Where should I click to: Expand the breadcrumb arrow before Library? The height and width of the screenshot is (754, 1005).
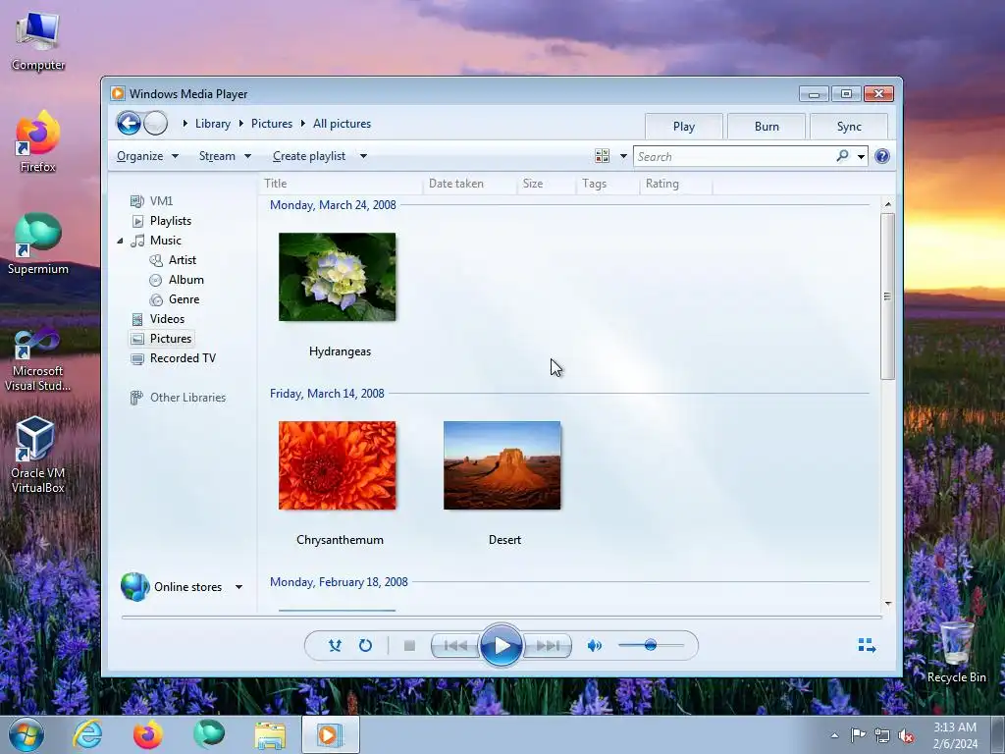pyautogui.click(x=185, y=123)
